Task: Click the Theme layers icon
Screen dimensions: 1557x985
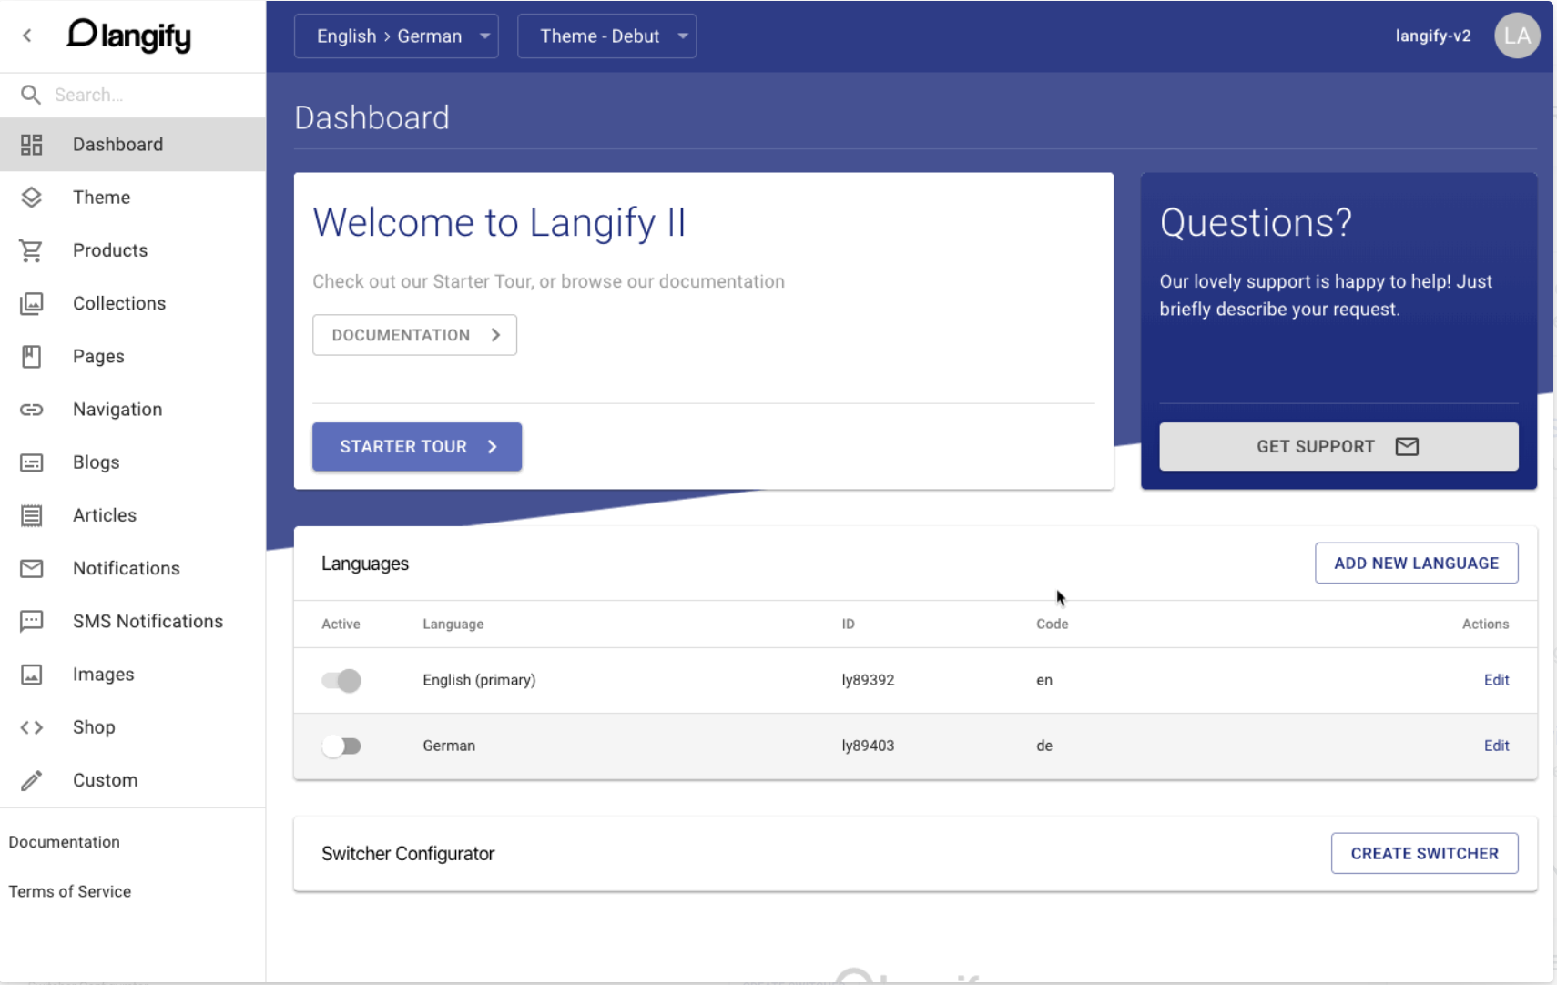Action: (32, 198)
